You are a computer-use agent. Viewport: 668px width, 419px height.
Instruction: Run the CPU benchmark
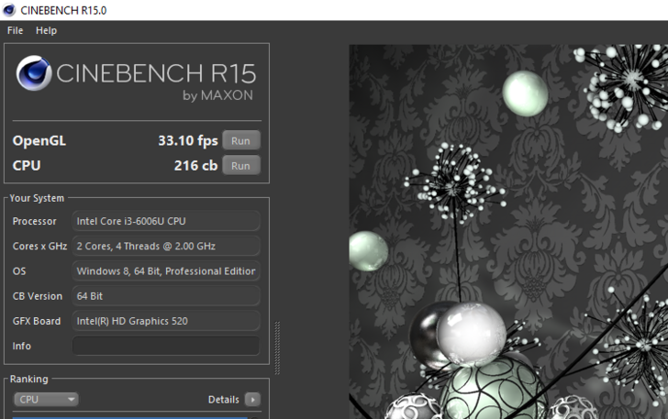pos(241,166)
